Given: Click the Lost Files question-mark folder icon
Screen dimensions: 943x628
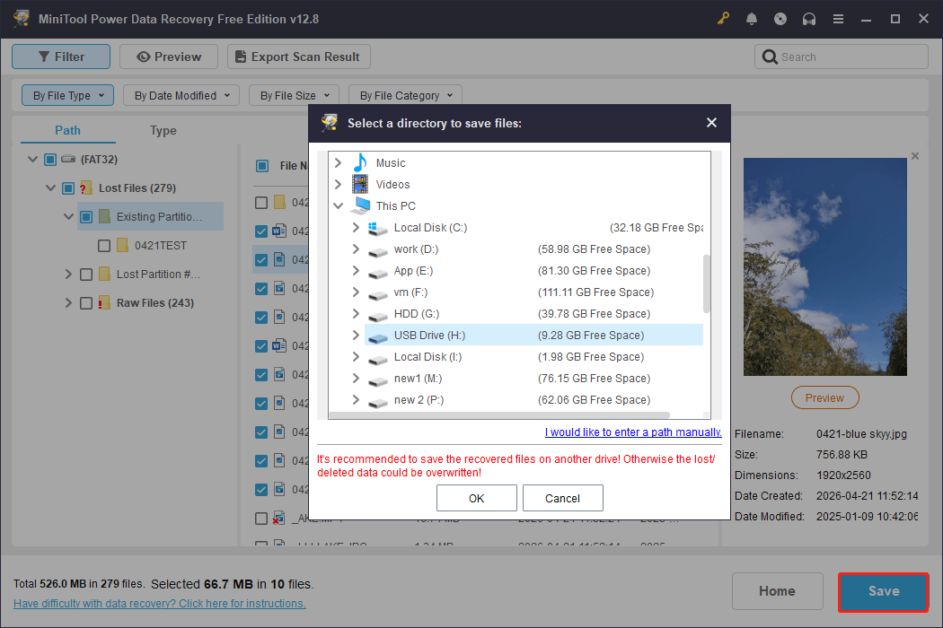Looking at the screenshot, I should [x=86, y=188].
